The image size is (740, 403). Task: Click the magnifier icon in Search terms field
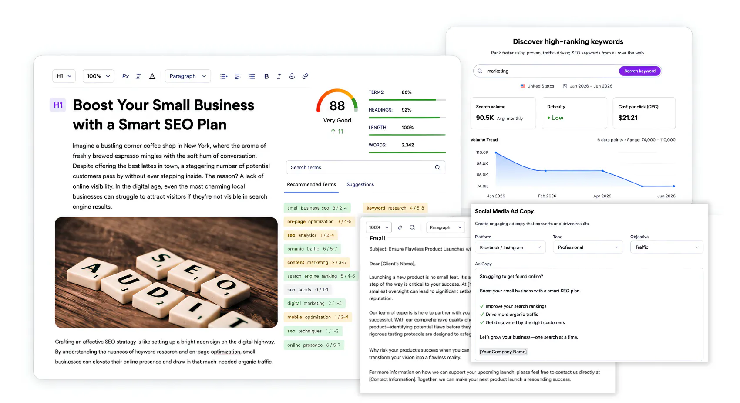(x=437, y=167)
